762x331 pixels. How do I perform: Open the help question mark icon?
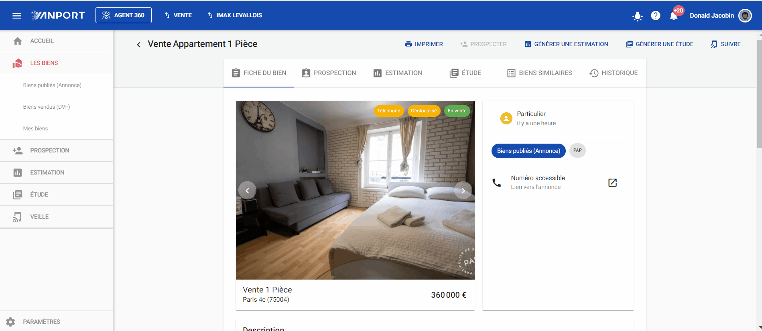(655, 16)
